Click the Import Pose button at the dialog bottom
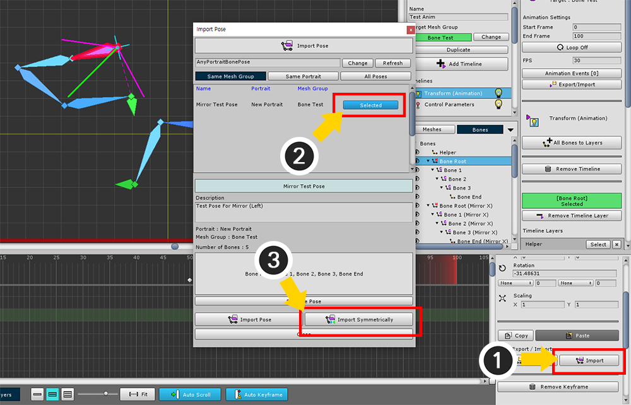Viewport: 631px width, 405px height. (249, 319)
